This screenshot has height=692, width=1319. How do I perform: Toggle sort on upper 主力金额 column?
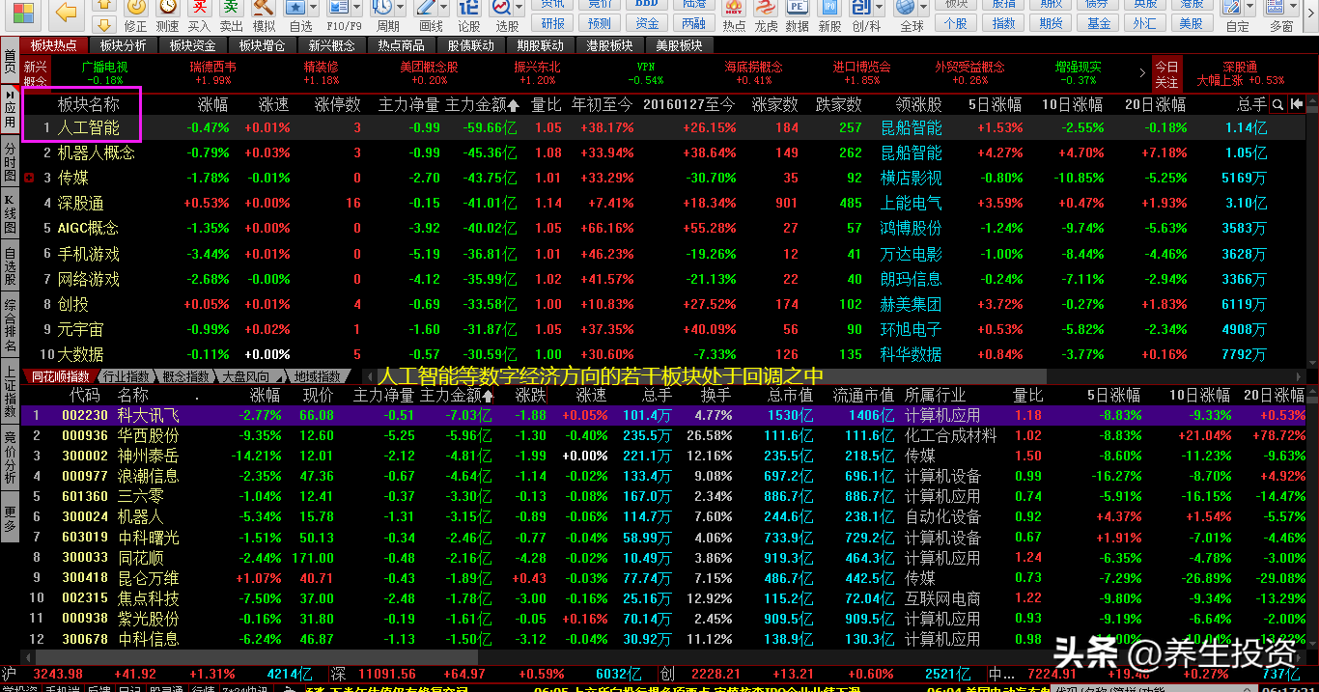point(482,104)
